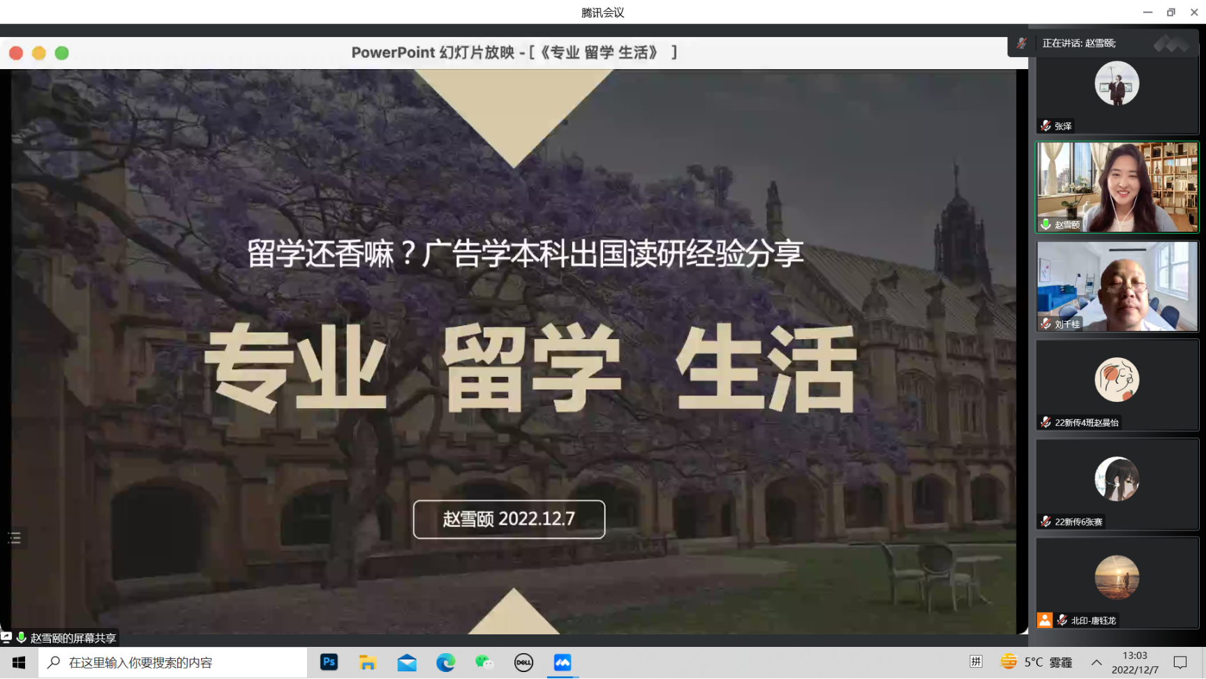1206x679 pixels.
Task: Open the Dell app from the taskbar
Action: [x=523, y=662]
